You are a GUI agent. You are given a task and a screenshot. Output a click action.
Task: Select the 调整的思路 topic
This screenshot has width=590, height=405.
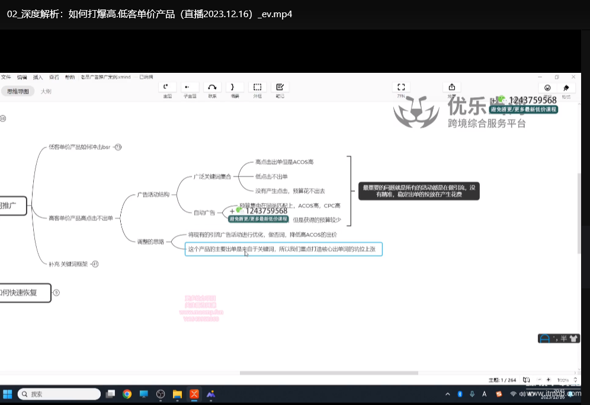(x=150, y=242)
